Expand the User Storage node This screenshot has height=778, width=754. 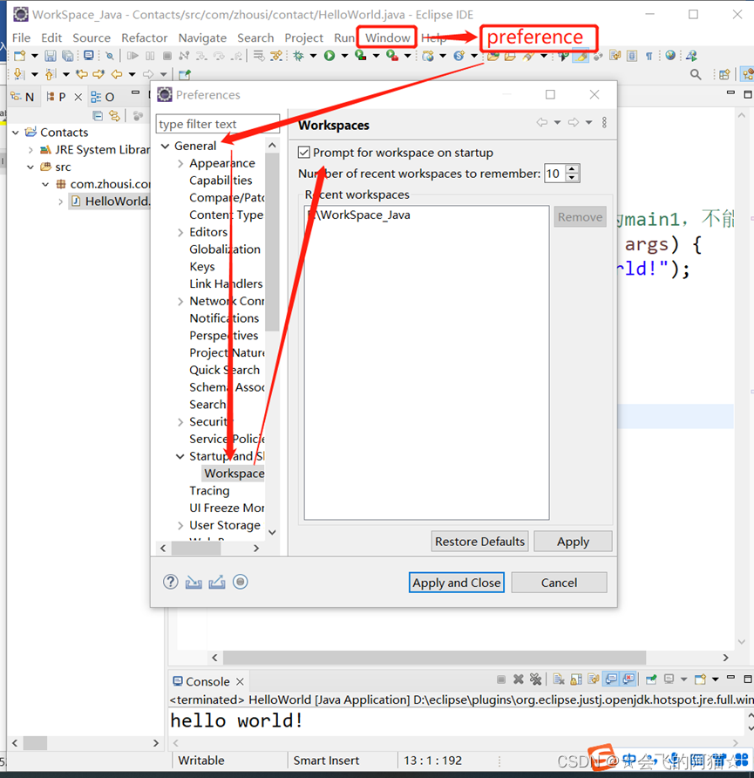180,525
